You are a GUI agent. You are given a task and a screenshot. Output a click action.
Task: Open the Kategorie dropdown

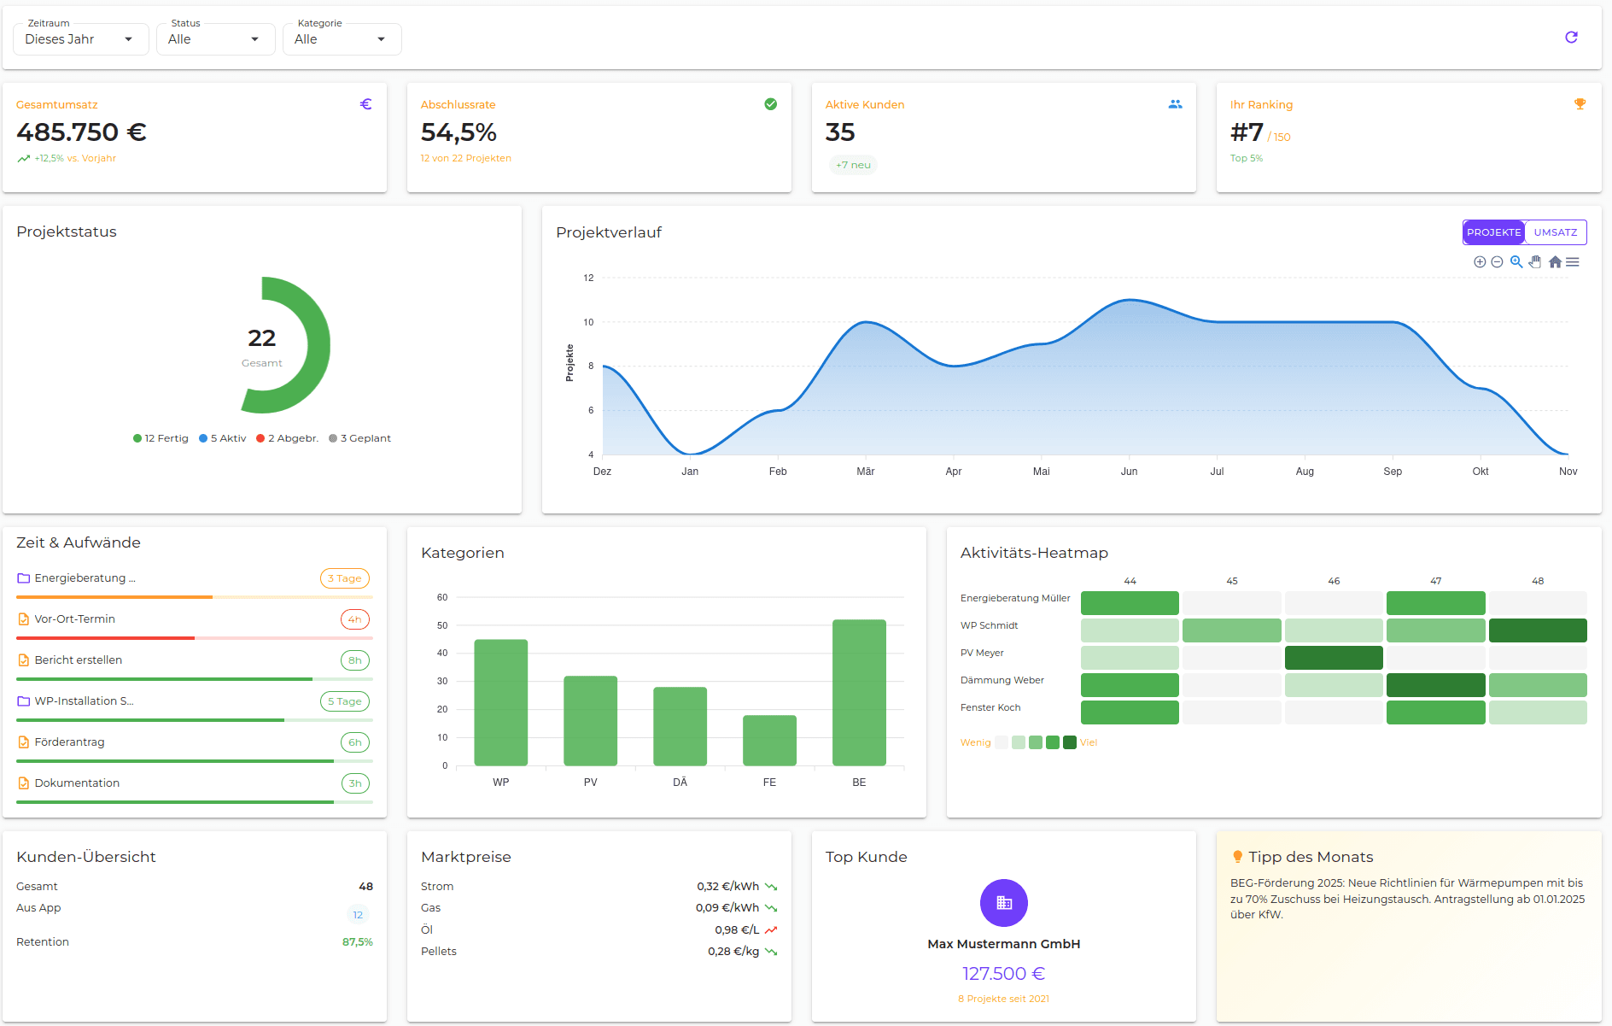[x=342, y=38]
